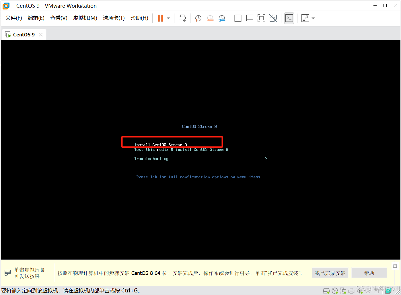Screen dimensions: 401x295
Task: Expand Troubleshooting submenu chevron
Action: coord(266,159)
